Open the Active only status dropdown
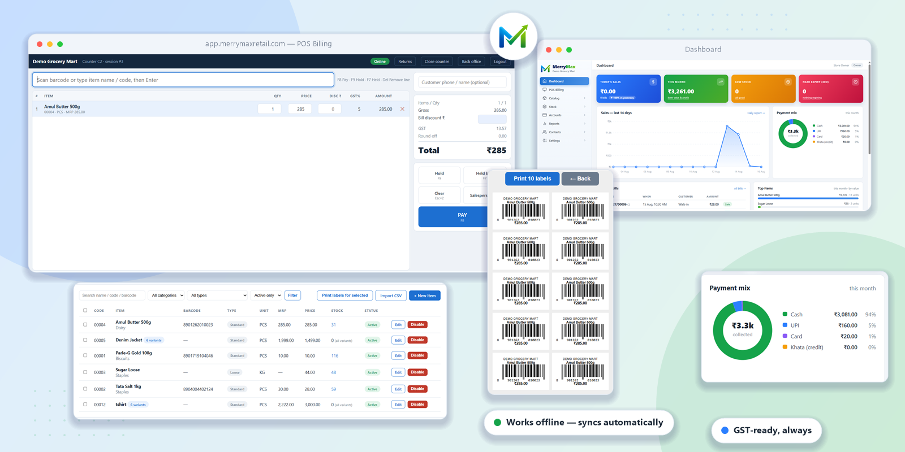Image resolution: width=905 pixels, height=452 pixels. (x=267, y=295)
